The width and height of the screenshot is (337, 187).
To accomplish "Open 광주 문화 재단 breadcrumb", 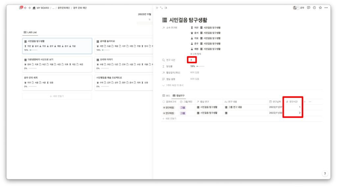I will (80, 8).
